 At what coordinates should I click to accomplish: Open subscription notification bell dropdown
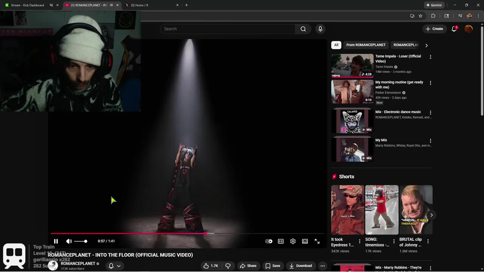tap(115, 266)
